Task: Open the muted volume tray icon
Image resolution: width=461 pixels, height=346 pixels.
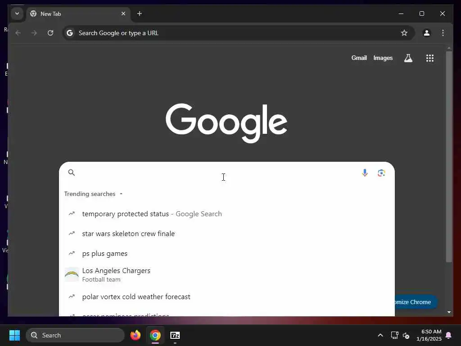Action: (407, 335)
